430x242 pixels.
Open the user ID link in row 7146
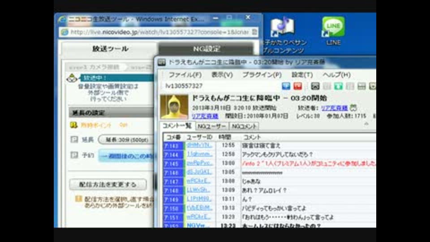199,172
